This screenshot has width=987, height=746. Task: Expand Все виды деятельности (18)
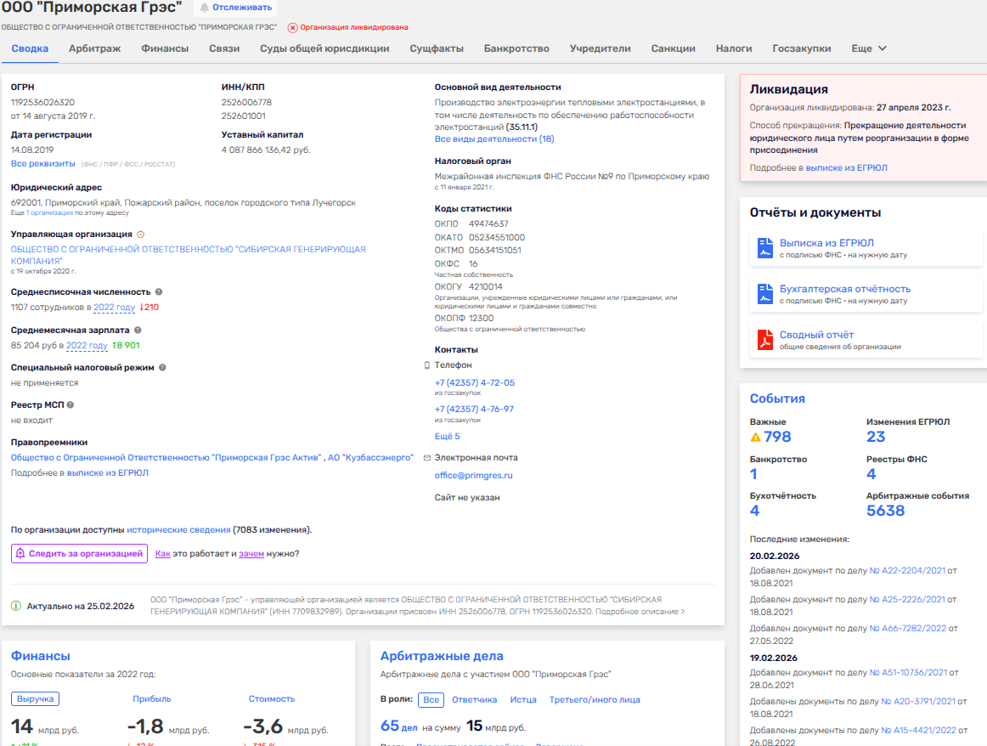pos(493,138)
